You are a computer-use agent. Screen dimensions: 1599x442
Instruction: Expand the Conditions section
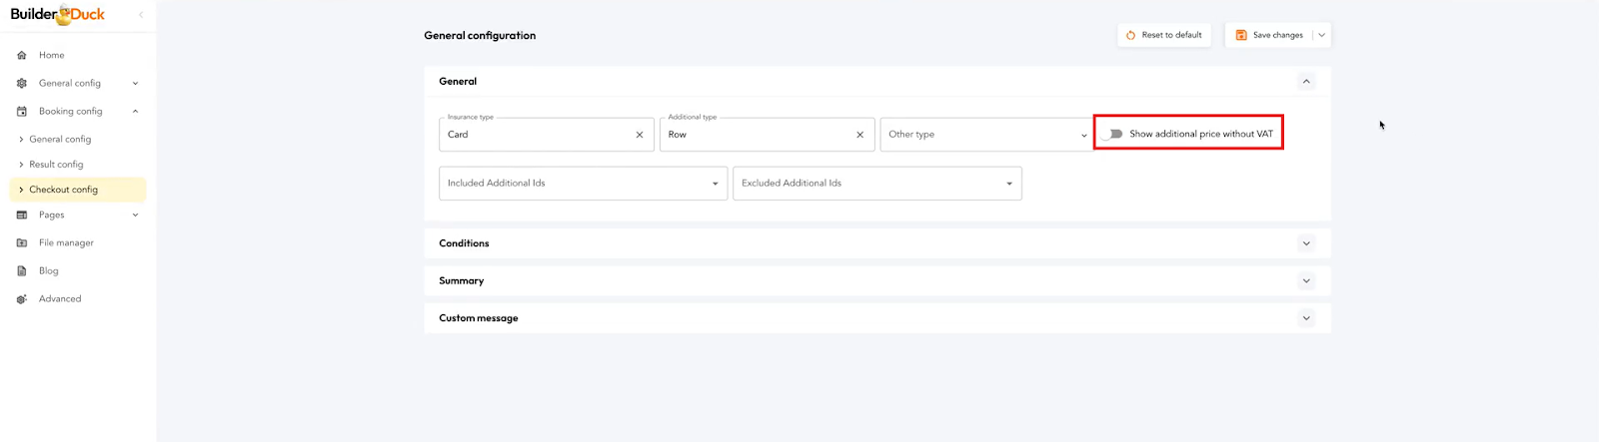point(1305,243)
